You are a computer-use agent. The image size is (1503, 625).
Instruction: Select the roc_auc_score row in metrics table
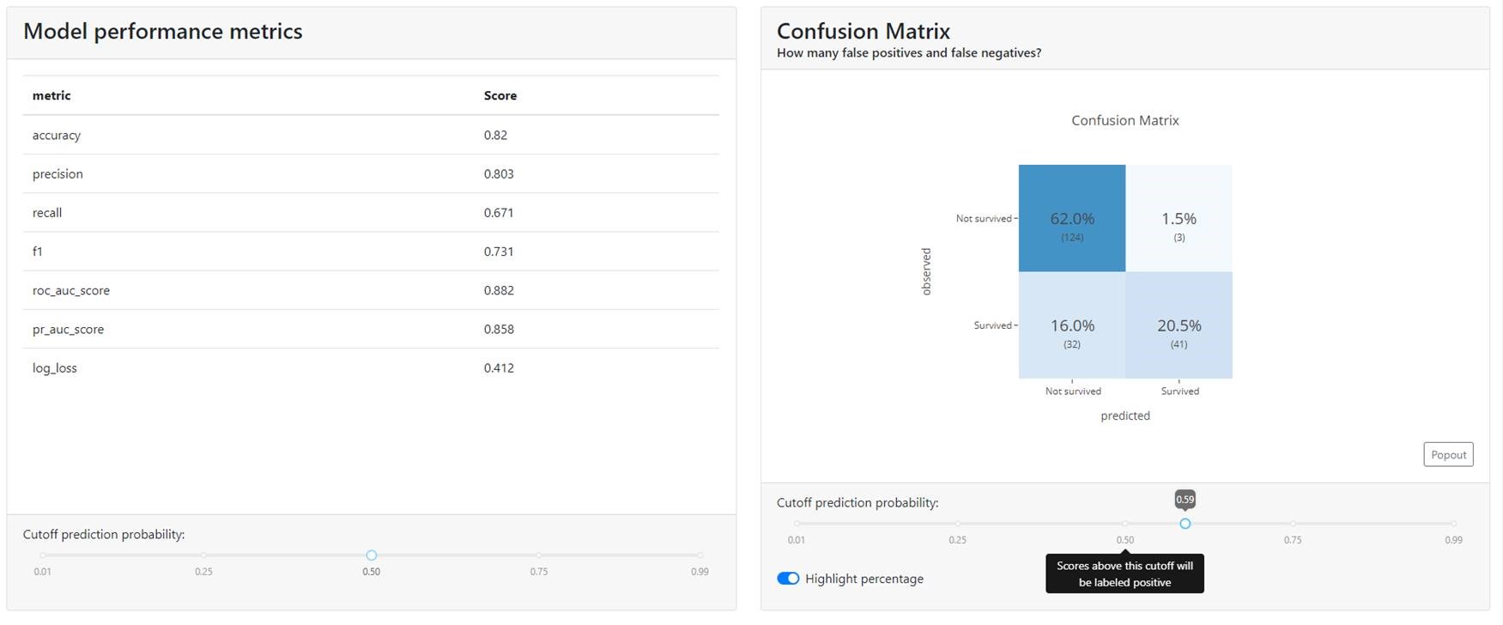point(371,290)
